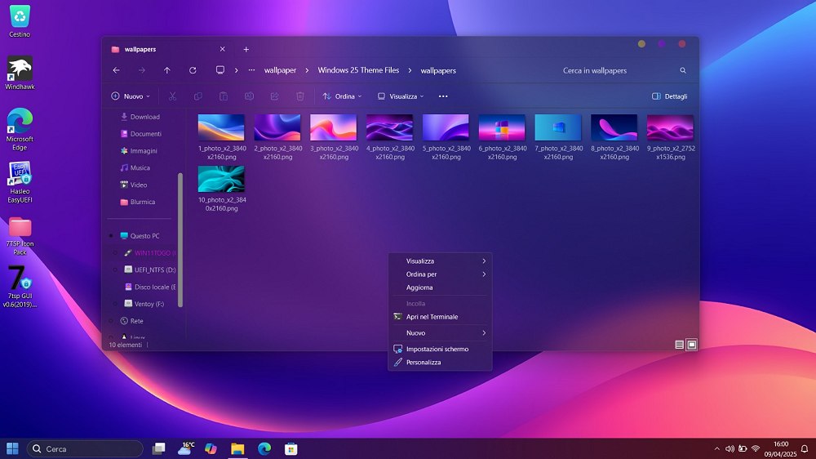Click the Cut scissors icon

[x=172, y=96]
